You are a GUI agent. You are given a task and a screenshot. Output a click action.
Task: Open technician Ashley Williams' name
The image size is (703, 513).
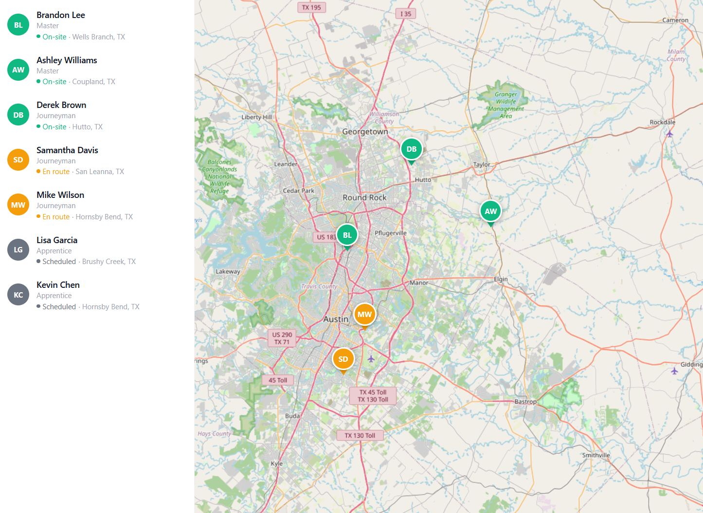(x=67, y=60)
